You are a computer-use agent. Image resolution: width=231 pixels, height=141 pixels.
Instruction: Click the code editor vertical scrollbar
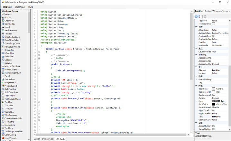tap(191, 46)
